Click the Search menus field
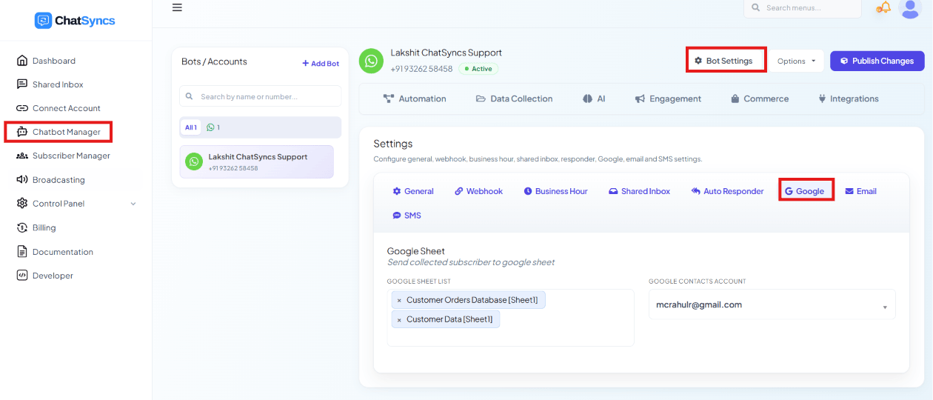This screenshot has width=933, height=400. pos(803,7)
